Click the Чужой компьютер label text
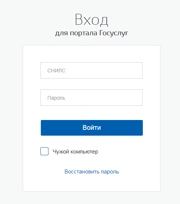The image size is (180, 204). point(75,152)
